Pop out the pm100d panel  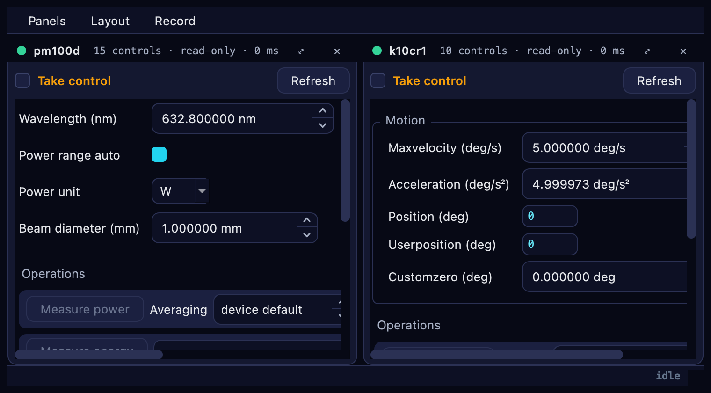click(x=301, y=51)
